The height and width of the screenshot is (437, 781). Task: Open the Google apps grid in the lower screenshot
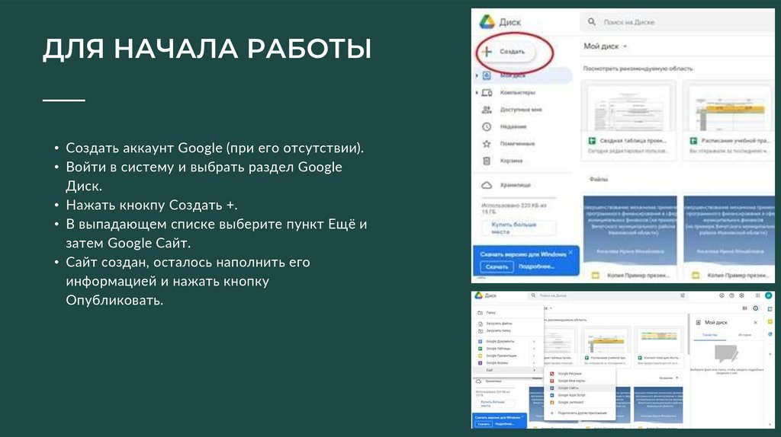pos(757,295)
